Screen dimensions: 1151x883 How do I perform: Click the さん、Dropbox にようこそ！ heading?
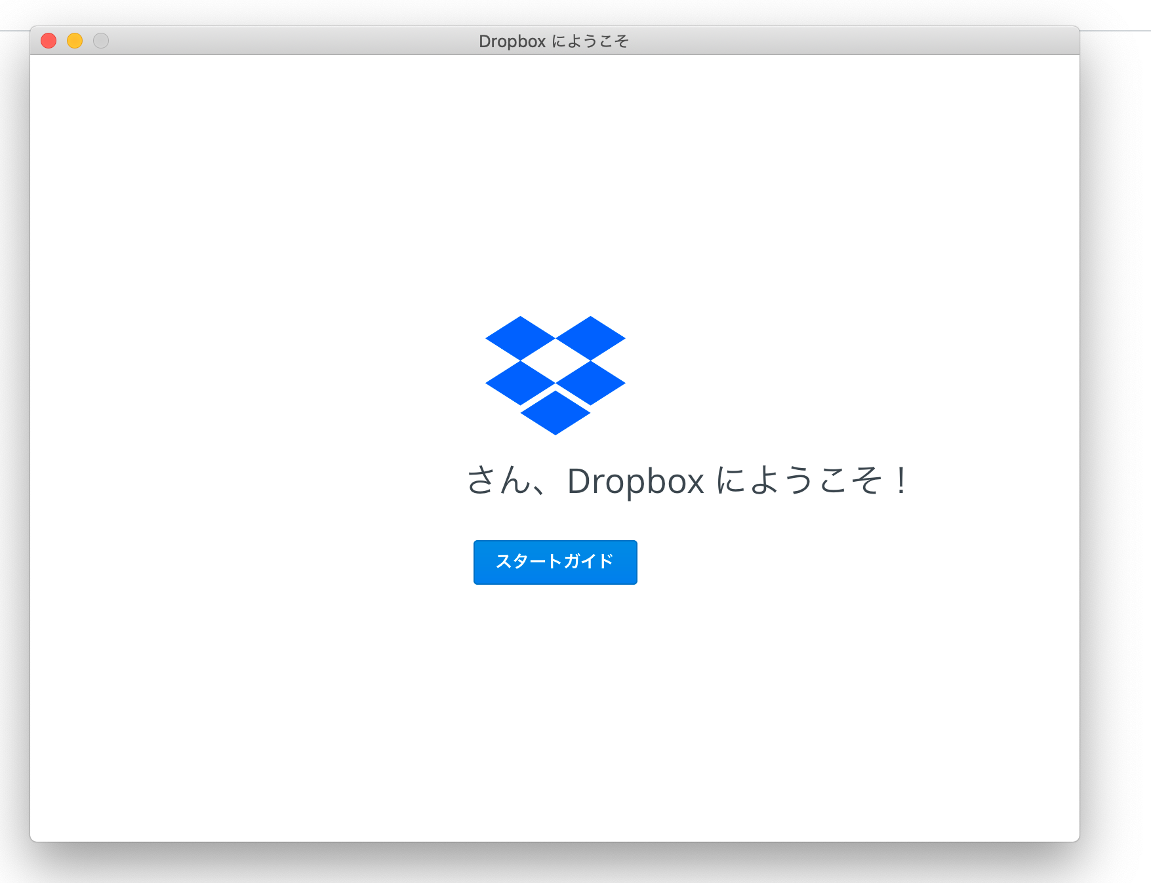[x=687, y=481]
